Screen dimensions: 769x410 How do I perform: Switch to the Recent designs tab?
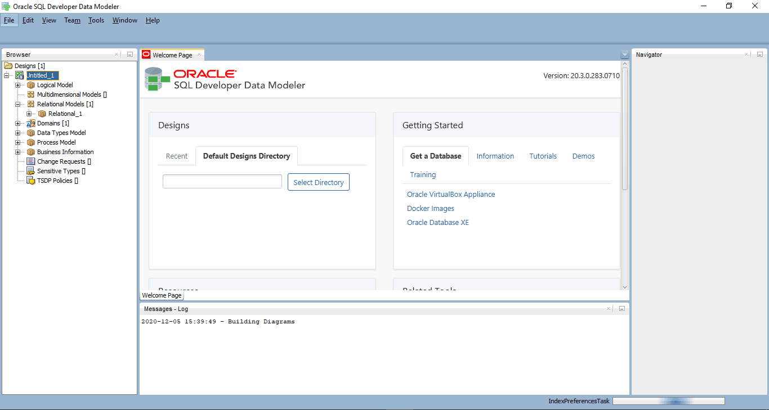pos(176,156)
